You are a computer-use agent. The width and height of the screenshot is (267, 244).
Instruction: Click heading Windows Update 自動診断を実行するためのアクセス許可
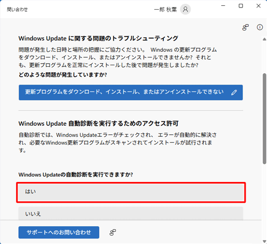[98, 124]
